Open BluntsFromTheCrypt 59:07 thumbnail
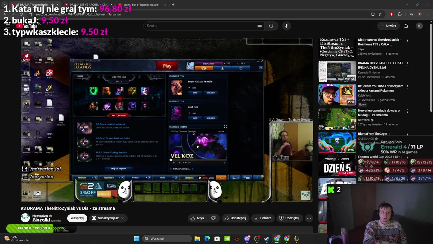This screenshot has height=244, width=433. (337, 142)
